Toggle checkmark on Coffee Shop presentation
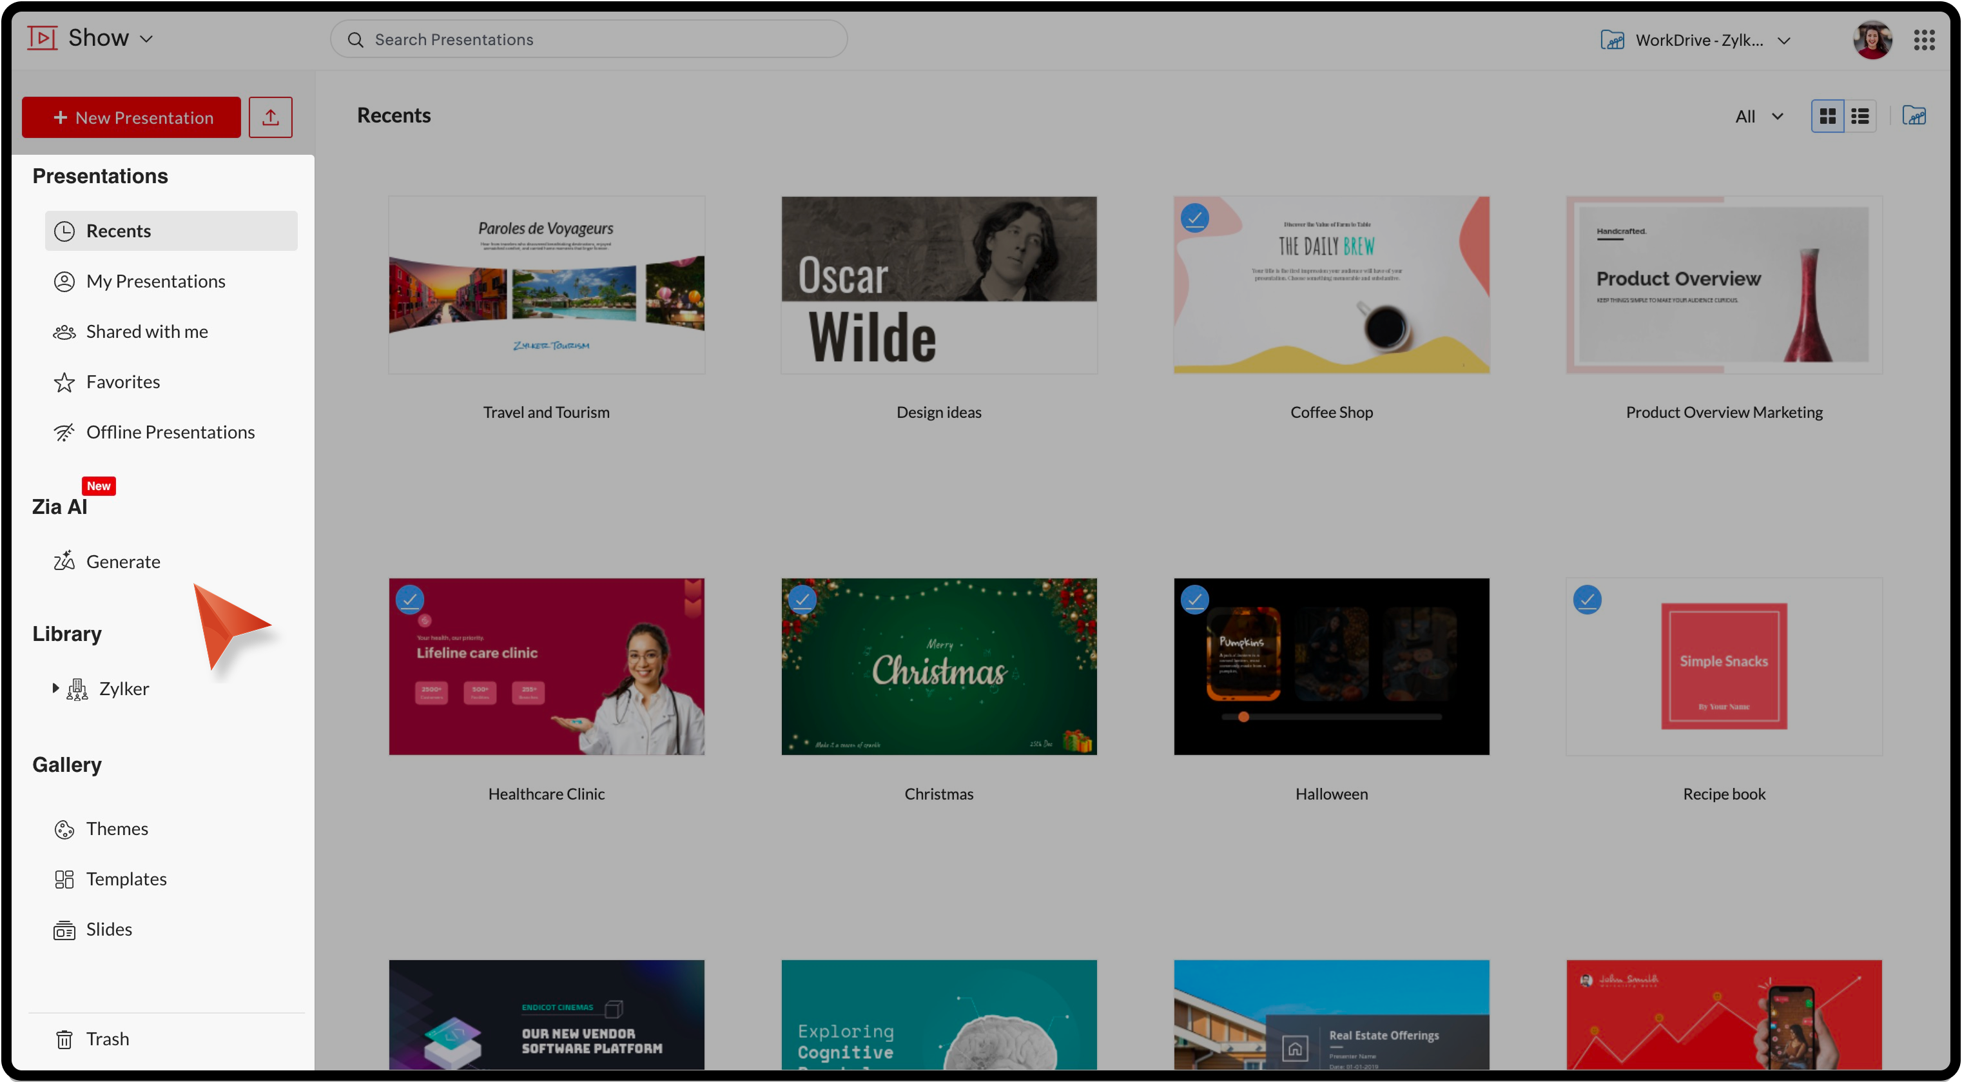 click(1194, 218)
